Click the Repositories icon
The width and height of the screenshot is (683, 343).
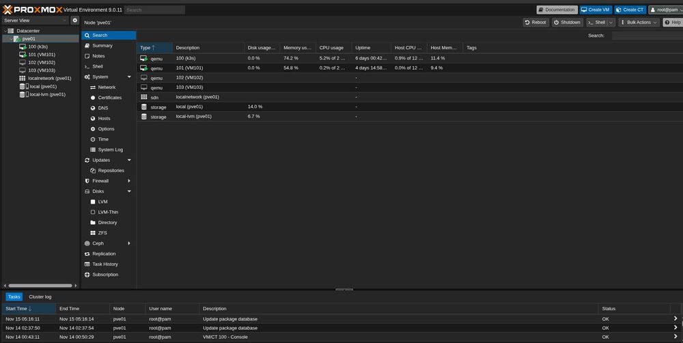[93, 171]
